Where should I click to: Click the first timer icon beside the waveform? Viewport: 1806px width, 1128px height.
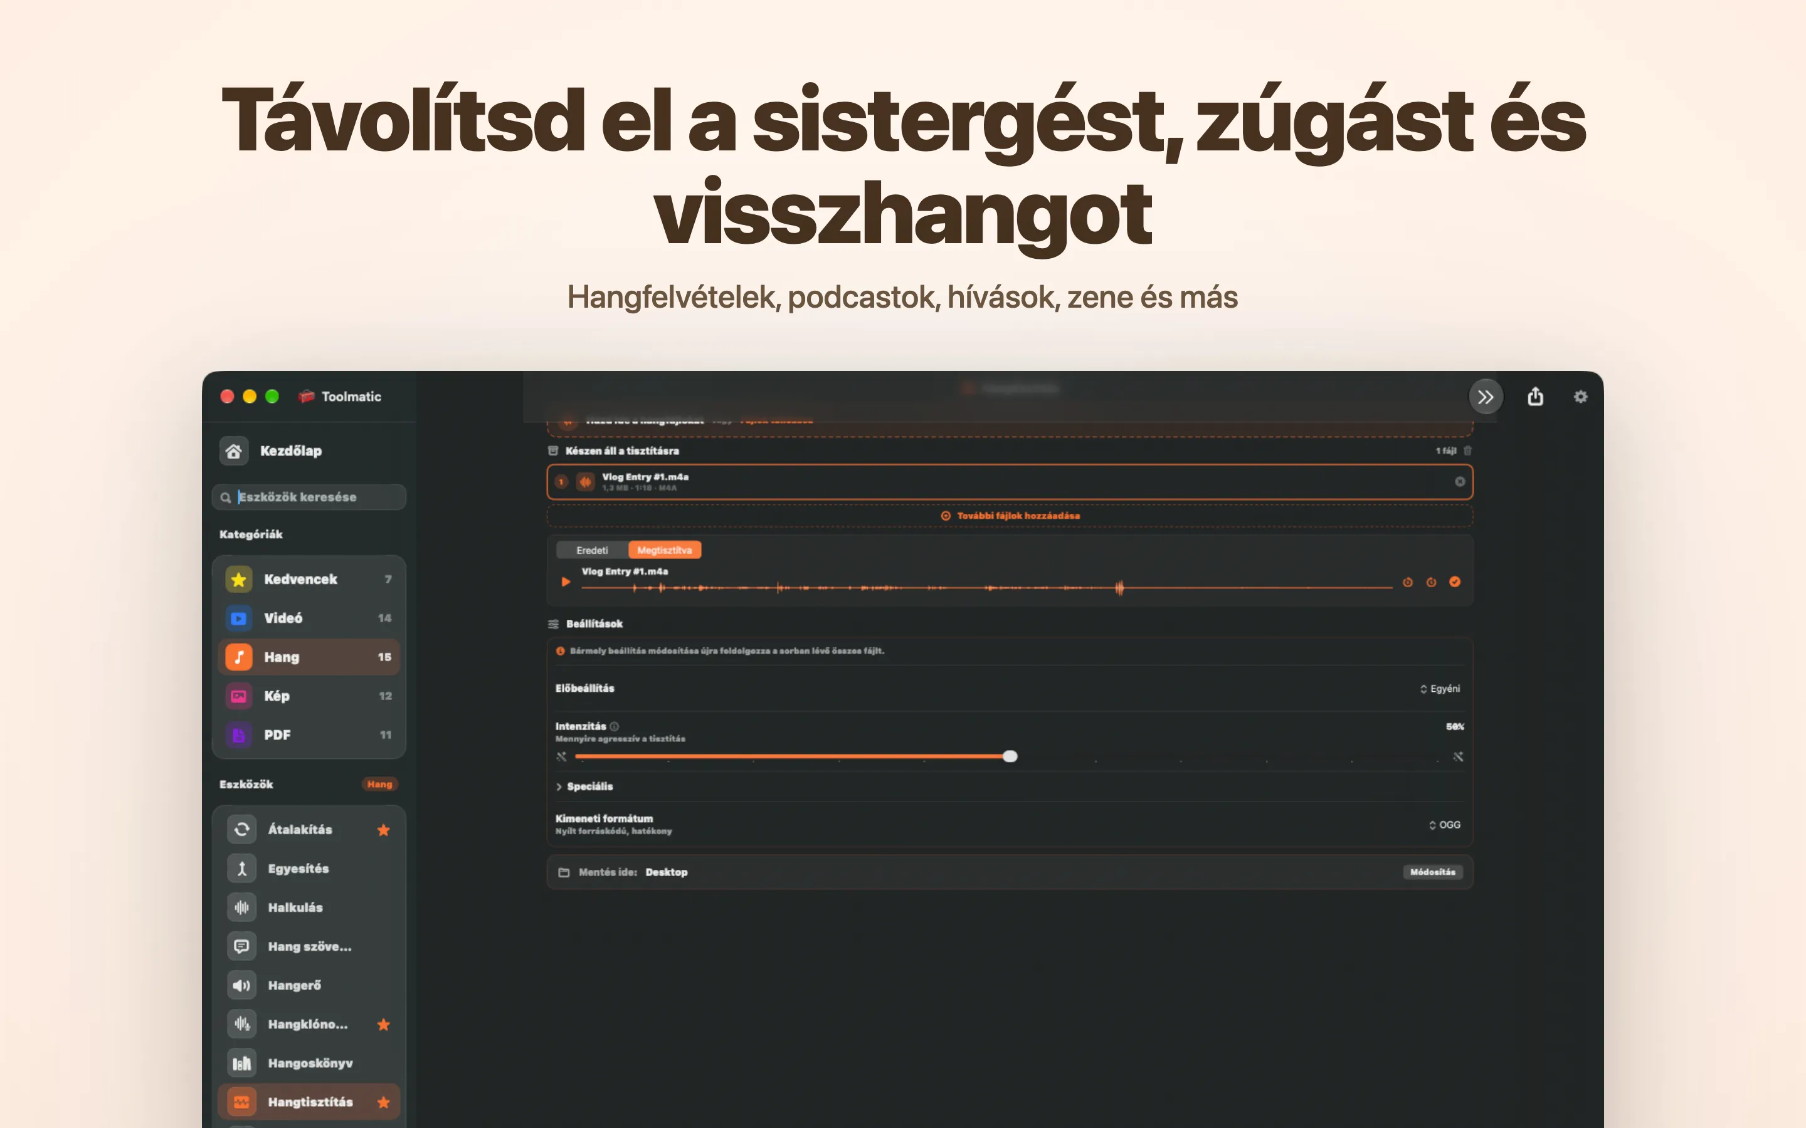coord(1407,582)
